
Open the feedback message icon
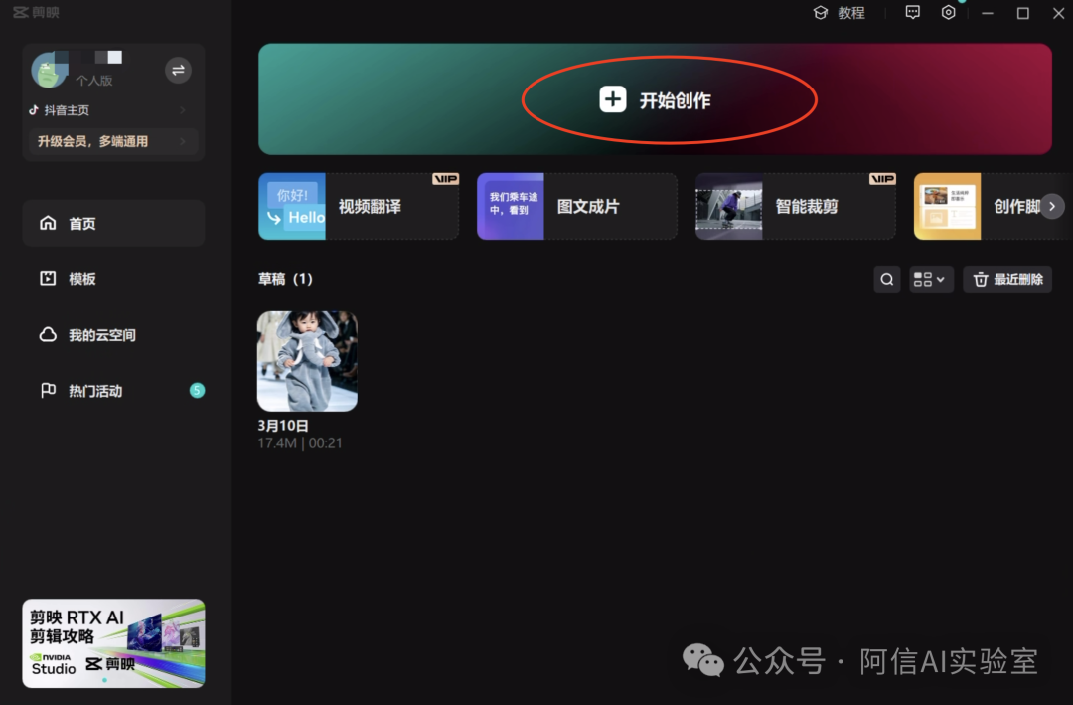click(x=913, y=12)
